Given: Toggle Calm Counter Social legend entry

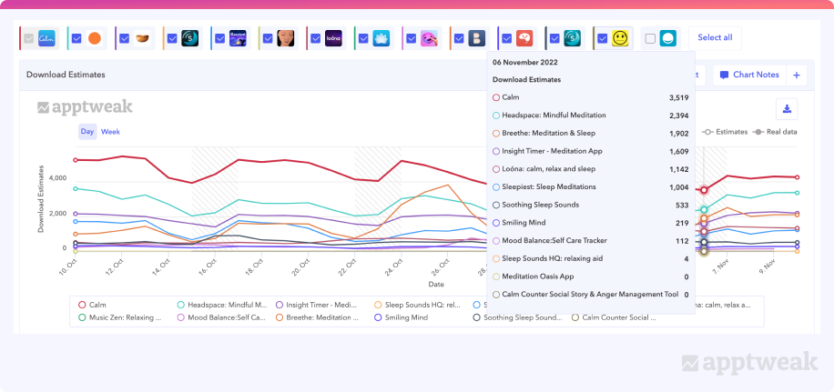Looking at the screenshot, I should [x=614, y=317].
